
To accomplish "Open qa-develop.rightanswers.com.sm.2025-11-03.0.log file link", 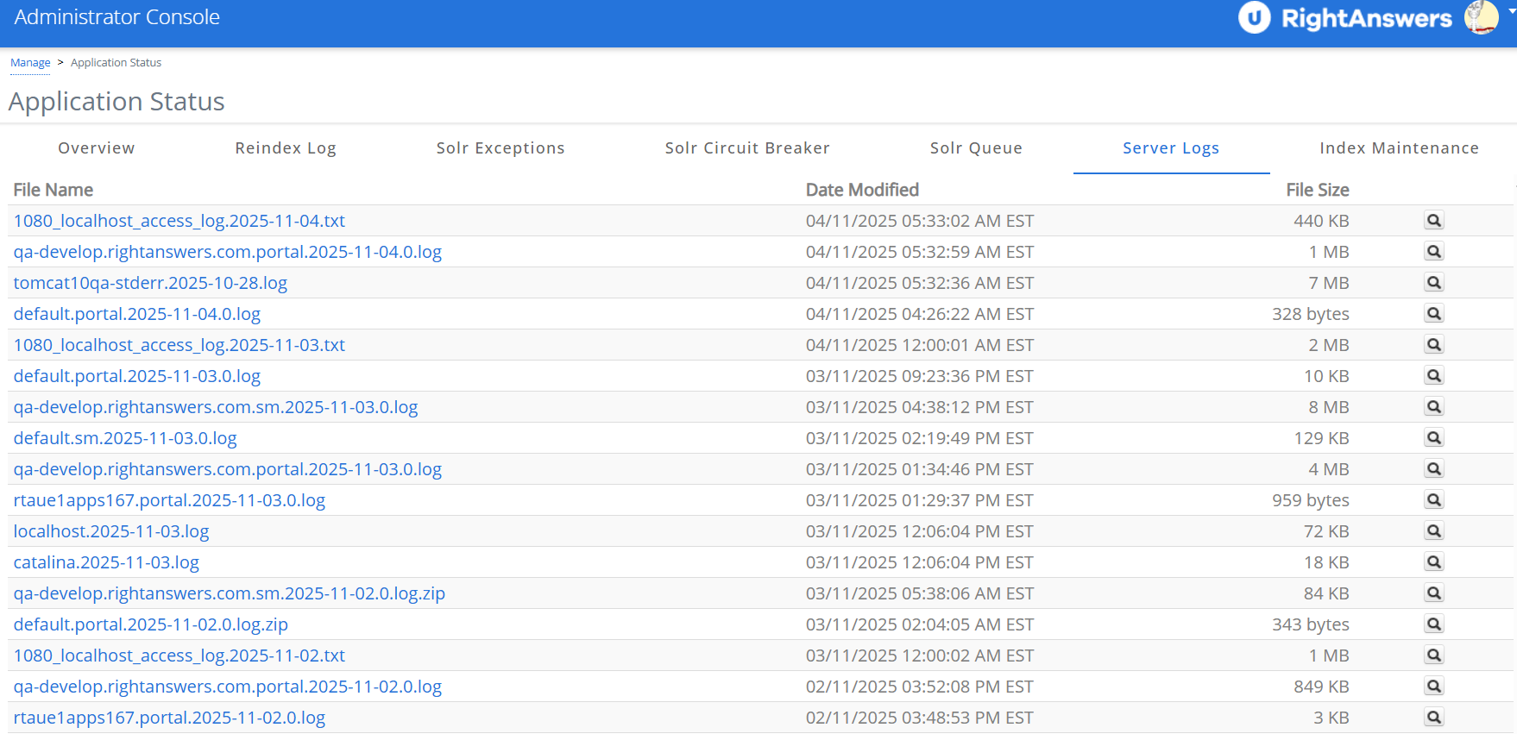I will pyautogui.click(x=216, y=407).
